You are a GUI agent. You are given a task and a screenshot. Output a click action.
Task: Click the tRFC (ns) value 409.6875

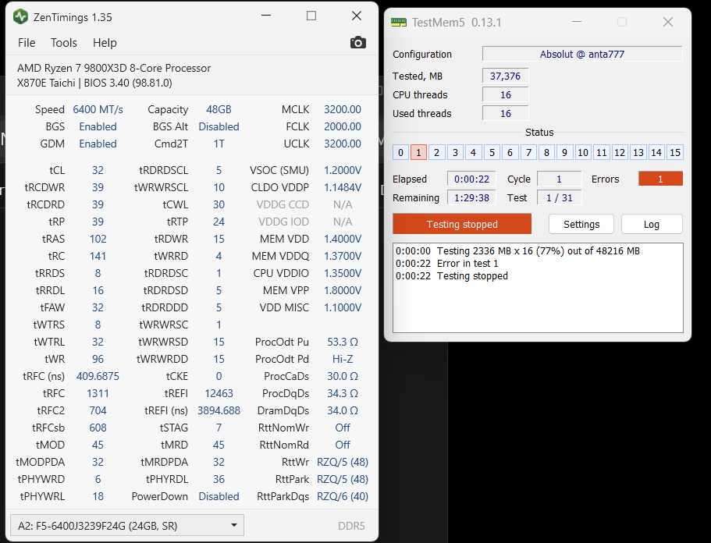(x=98, y=376)
